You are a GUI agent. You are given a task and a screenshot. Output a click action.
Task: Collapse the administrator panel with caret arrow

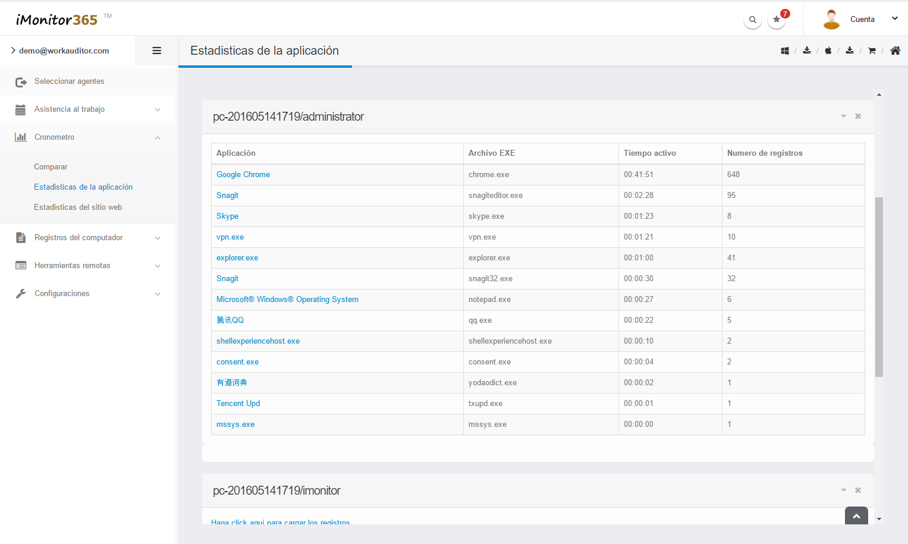pos(843,117)
